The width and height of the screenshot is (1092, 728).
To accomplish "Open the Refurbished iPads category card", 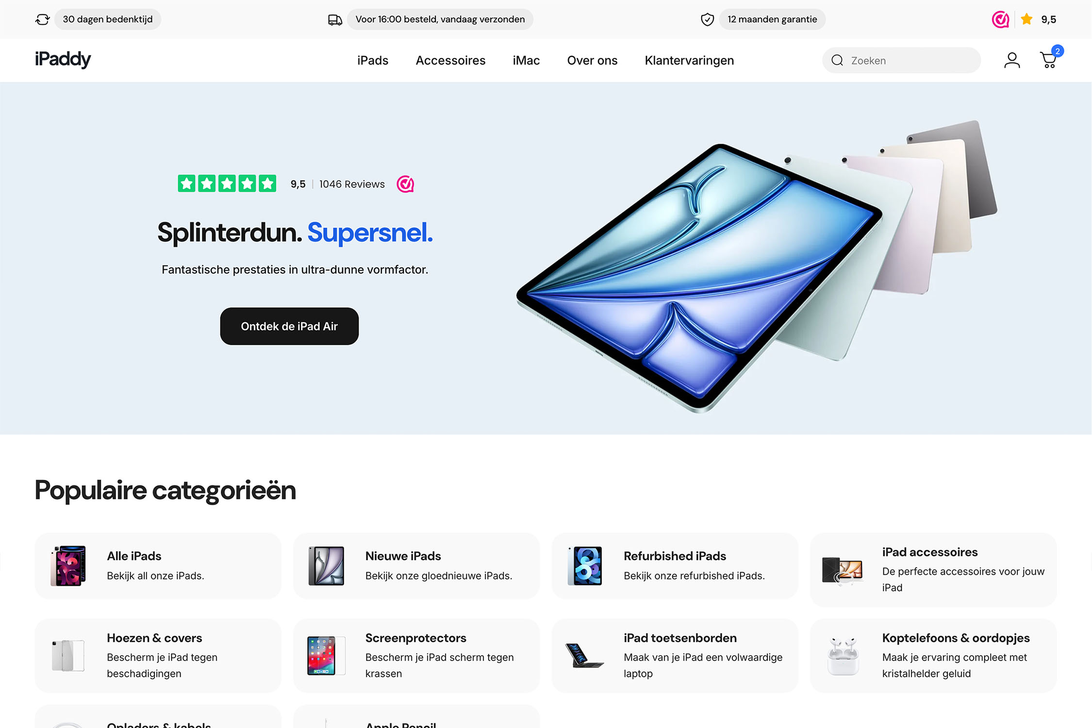I will [x=675, y=566].
